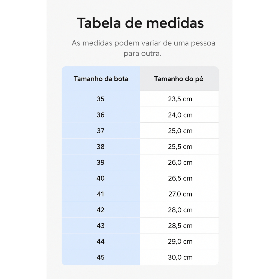Click the subtitle about measurements varying
Screen dimensions: 279x279
(143, 48)
